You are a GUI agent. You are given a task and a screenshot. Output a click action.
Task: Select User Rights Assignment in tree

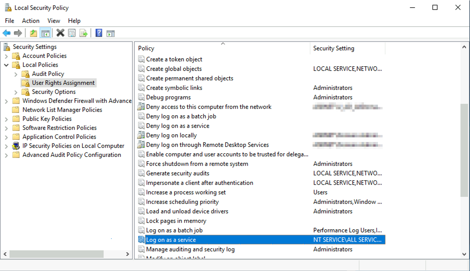(x=63, y=83)
